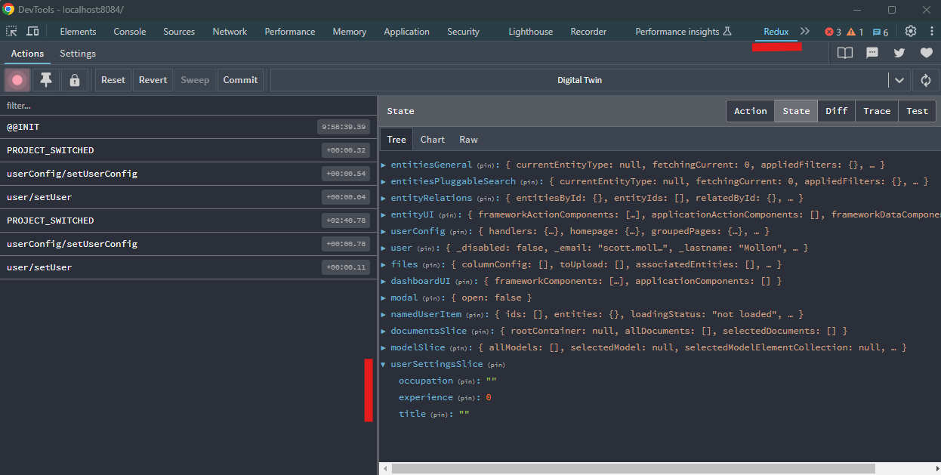
Task: Click the inspect element picker icon
Action: point(12,31)
